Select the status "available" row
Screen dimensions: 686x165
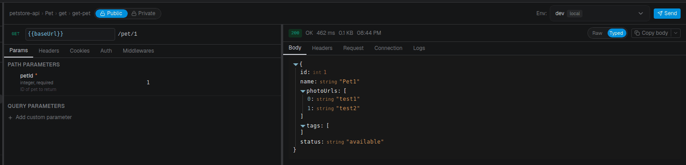pyautogui.click(x=342, y=142)
